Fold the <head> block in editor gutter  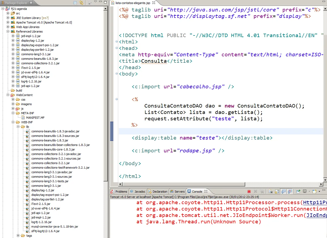pyautogui.click(x=117, y=48)
